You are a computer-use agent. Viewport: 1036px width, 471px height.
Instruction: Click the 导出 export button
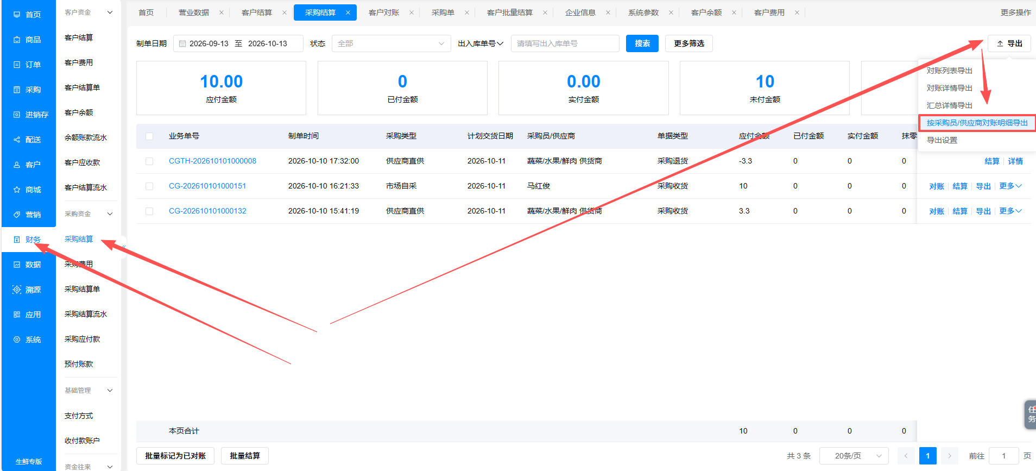pyautogui.click(x=1009, y=43)
